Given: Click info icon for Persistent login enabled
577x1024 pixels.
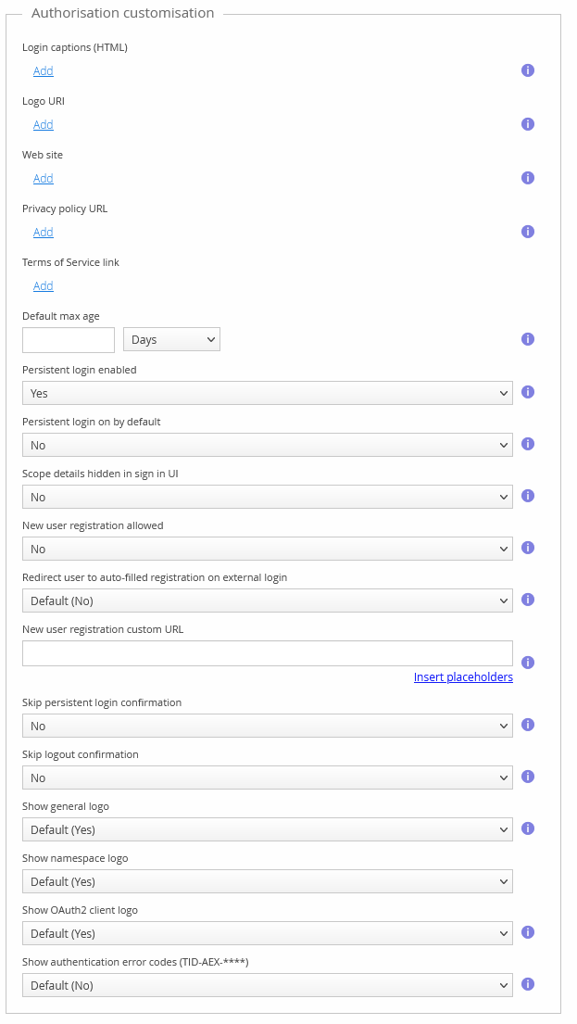Looking at the screenshot, I should coord(528,392).
